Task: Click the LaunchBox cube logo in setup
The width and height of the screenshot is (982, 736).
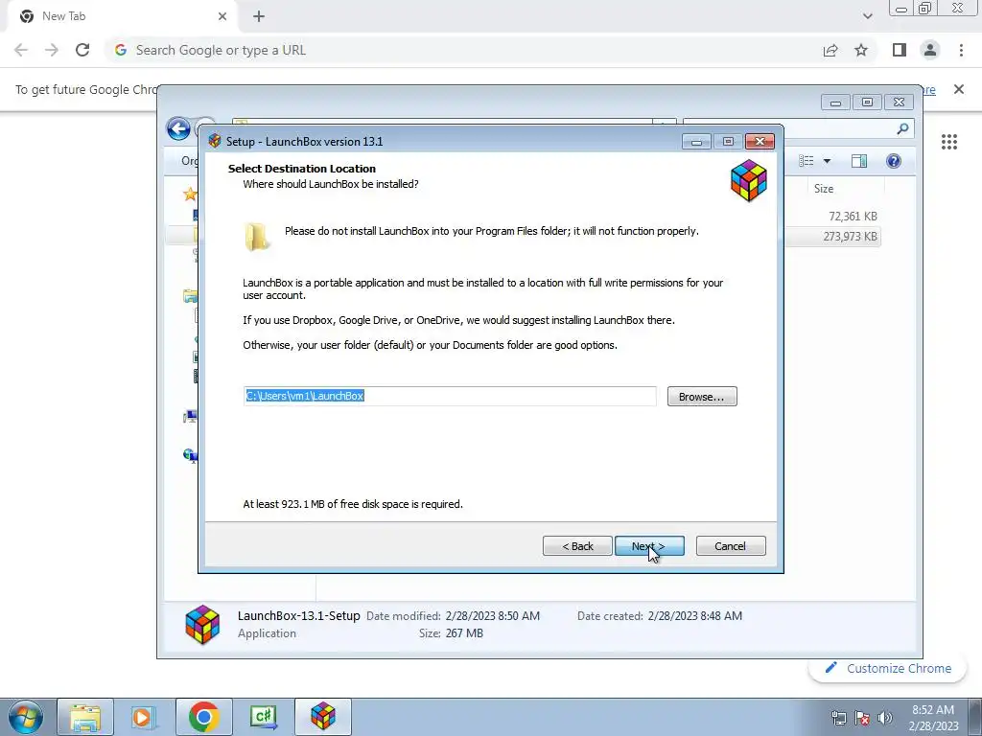Action: click(748, 180)
